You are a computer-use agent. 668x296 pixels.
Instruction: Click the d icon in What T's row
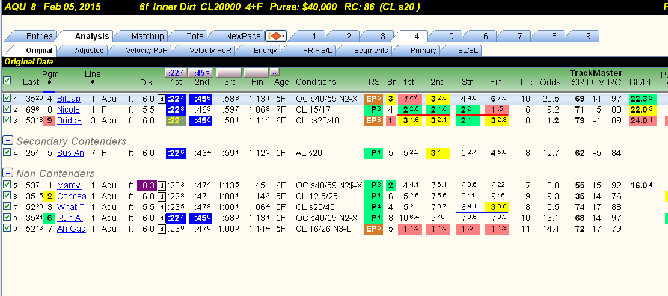(x=162, y=207)
